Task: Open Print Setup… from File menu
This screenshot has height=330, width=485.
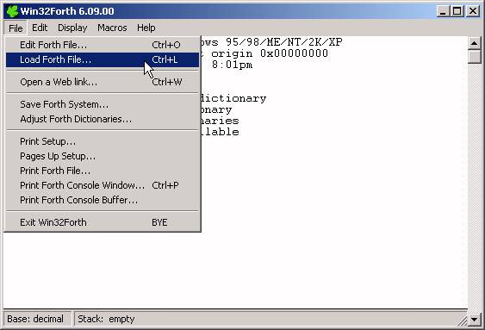Action: coord(103,141)
